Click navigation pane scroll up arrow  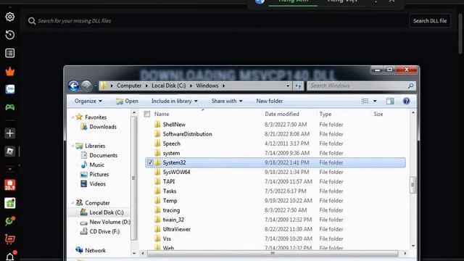(x=133, y=113)
